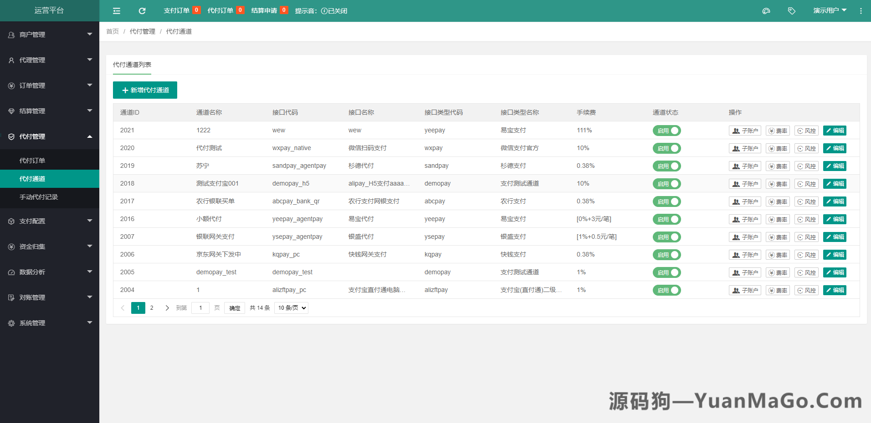Click the 新增代付通道 button
The image size is (871, 423).
tap(145, 90)
